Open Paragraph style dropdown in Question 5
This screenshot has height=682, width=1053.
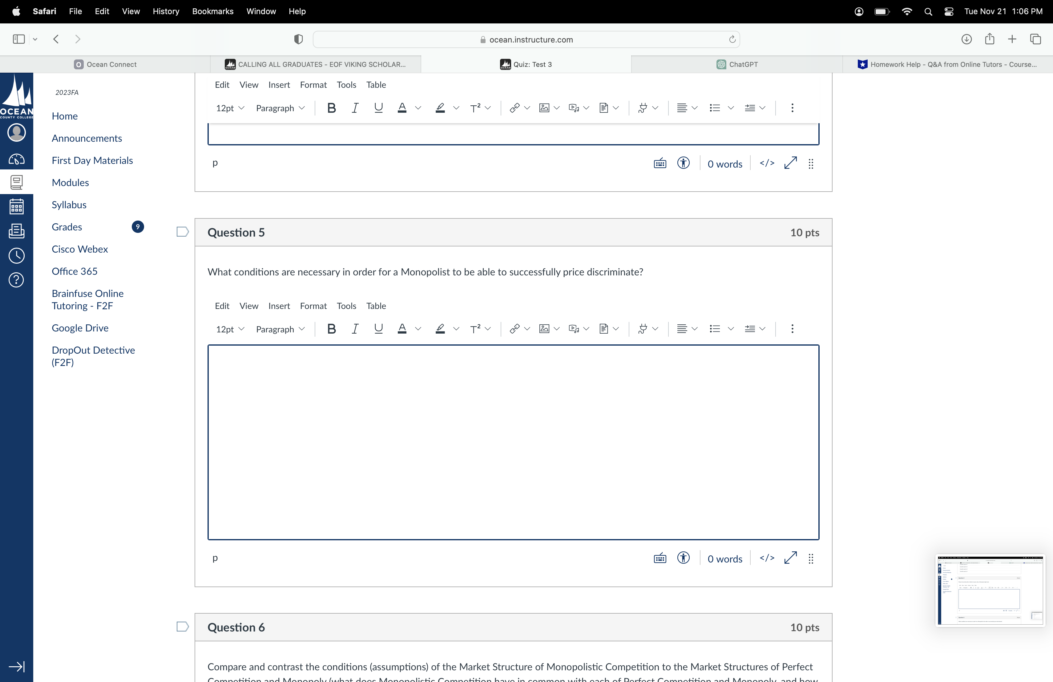[x=280, y=329]
